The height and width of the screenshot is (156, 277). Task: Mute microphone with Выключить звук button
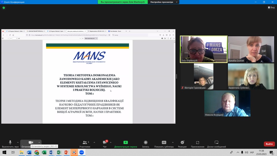pyautogui.click(x=10, y=144)
